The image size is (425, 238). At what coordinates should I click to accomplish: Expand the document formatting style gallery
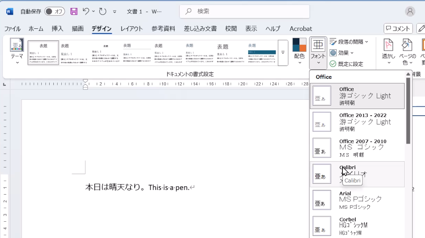pyautogui.click(x=283, y=53)
